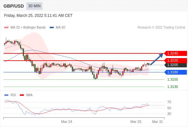Click the 1.3220 resistance price tag
The height and width of the screenshot is (127, 188).
click(x=175, y=60)
